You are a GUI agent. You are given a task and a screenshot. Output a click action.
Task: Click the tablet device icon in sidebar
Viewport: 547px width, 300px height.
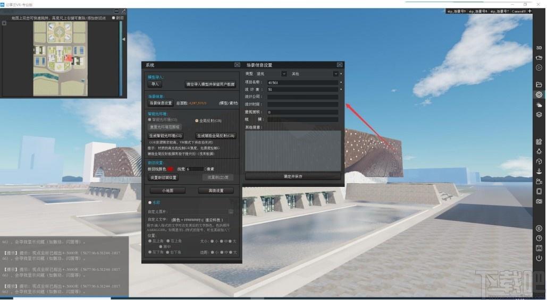539,191
